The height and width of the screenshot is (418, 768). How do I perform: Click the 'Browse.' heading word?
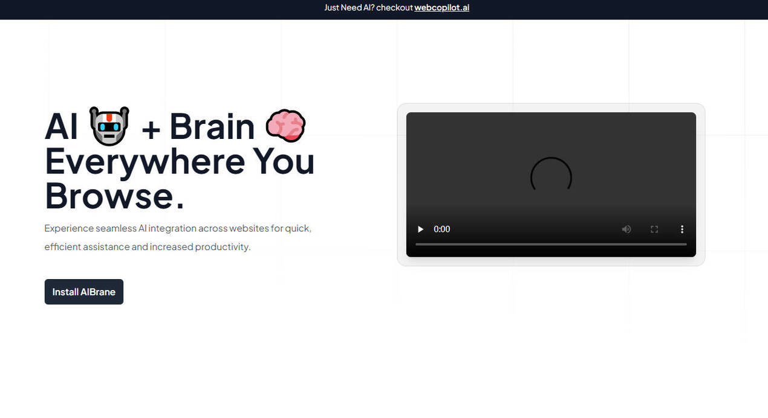coord(115,196)
